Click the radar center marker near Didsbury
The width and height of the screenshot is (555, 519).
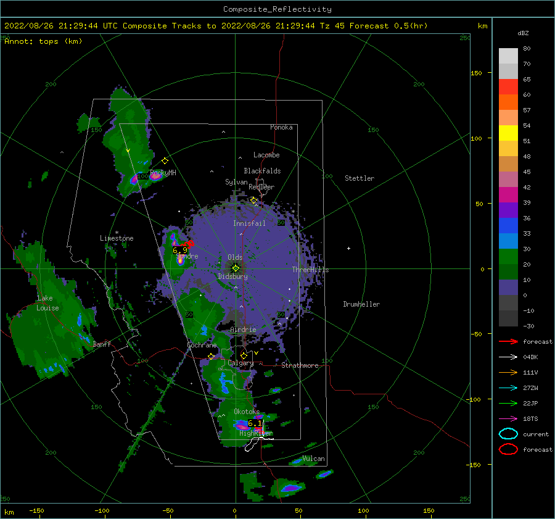click(x=236, y=268)
